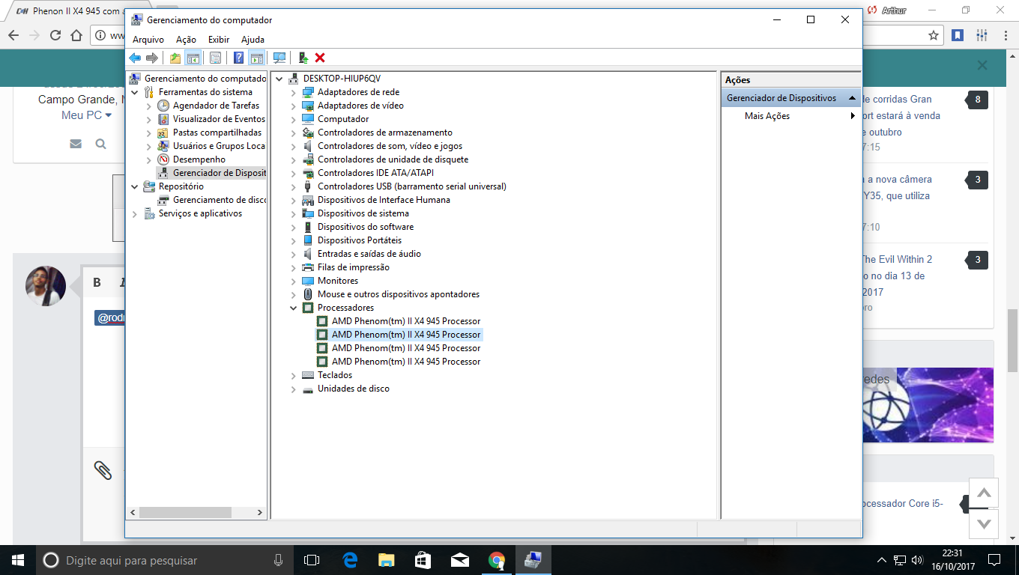Click Mouse e outros dispositivos apontadores icon
This screenshot has width=1019, height=575.
click(x=308, y=294)
